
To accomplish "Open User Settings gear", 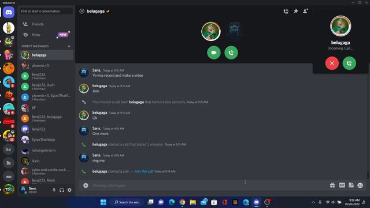I will 69,190.
